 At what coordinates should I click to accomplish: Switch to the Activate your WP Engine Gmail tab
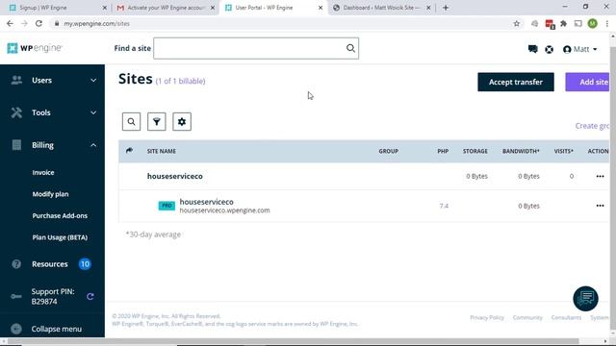pos(166,8)
